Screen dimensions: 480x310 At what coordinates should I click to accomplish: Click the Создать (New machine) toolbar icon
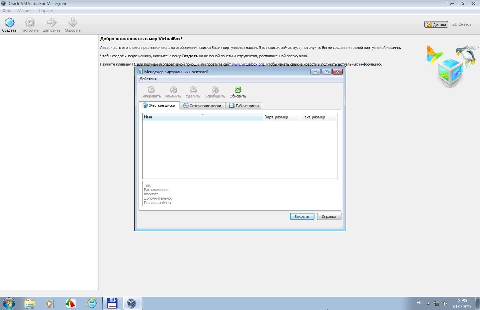click(x=9, y=22)
